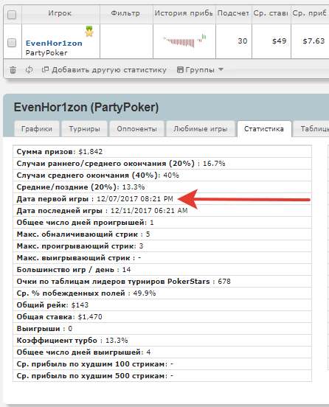Screen dimensions: 329x407
Task: Click PartyPoker text under player name
Action: click(x=46, y=53)
